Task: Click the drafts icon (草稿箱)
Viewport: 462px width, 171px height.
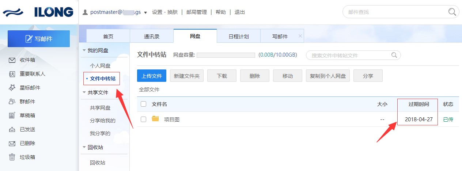Action: [12, 115]
